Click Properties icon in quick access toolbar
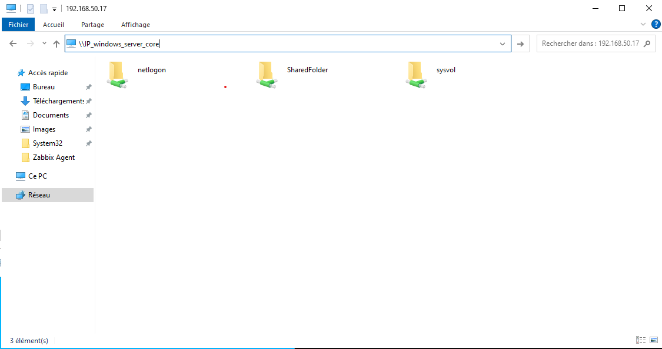Screen dimensions: 662x349 coord(31,9)
